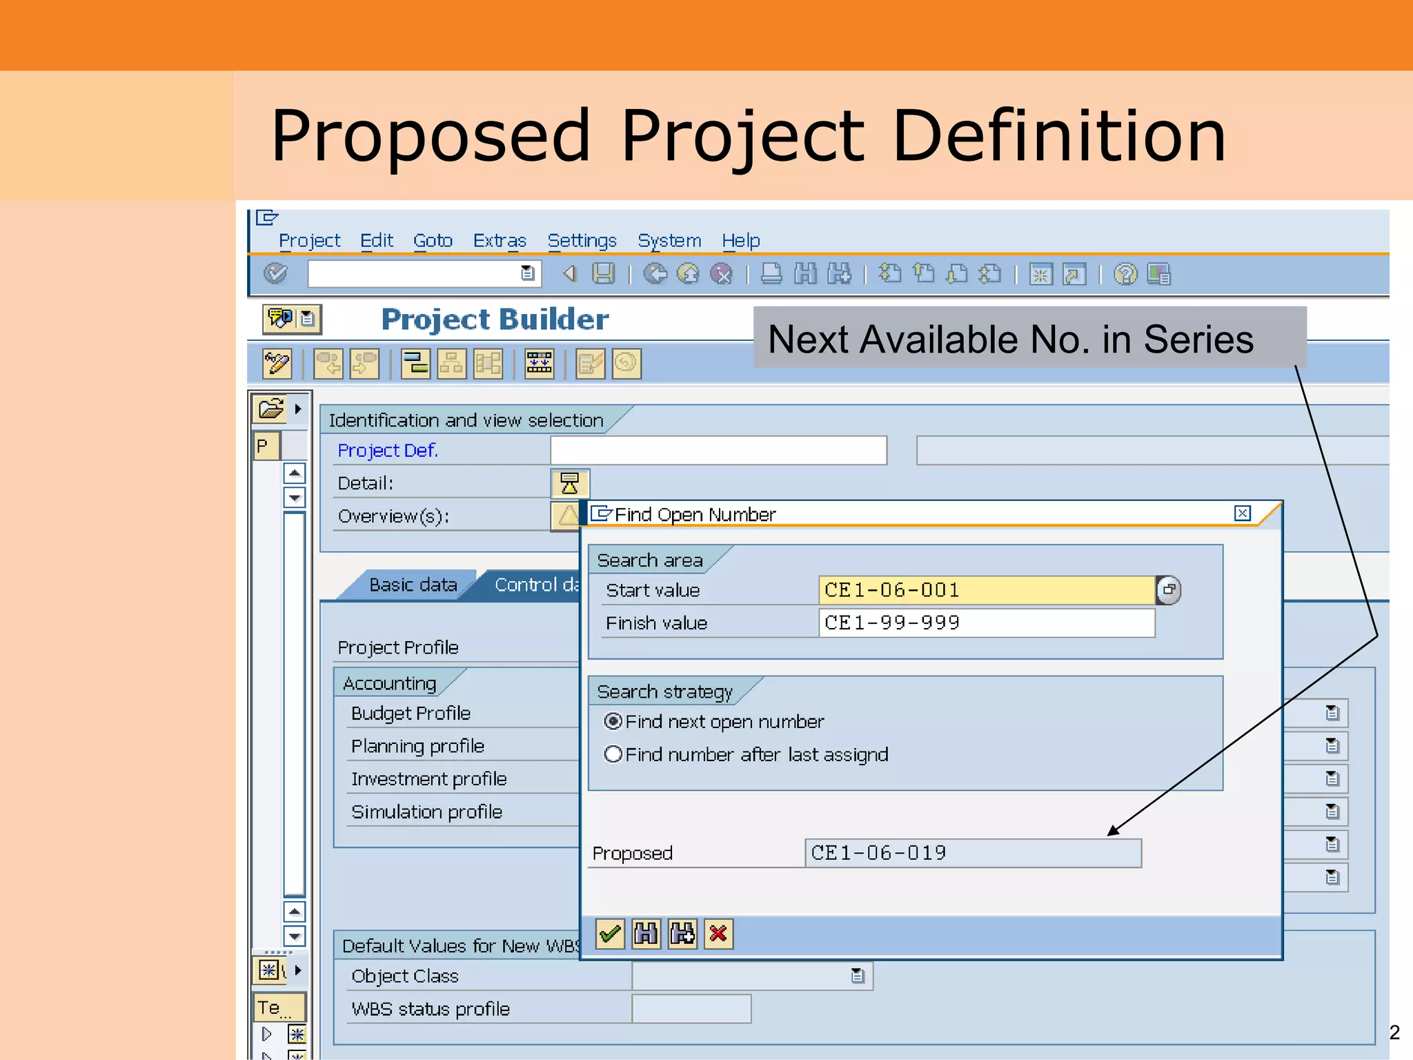The image size is (1413, 1060).
Task: Click the Mass Change grid icon
Action: [539, 364]
